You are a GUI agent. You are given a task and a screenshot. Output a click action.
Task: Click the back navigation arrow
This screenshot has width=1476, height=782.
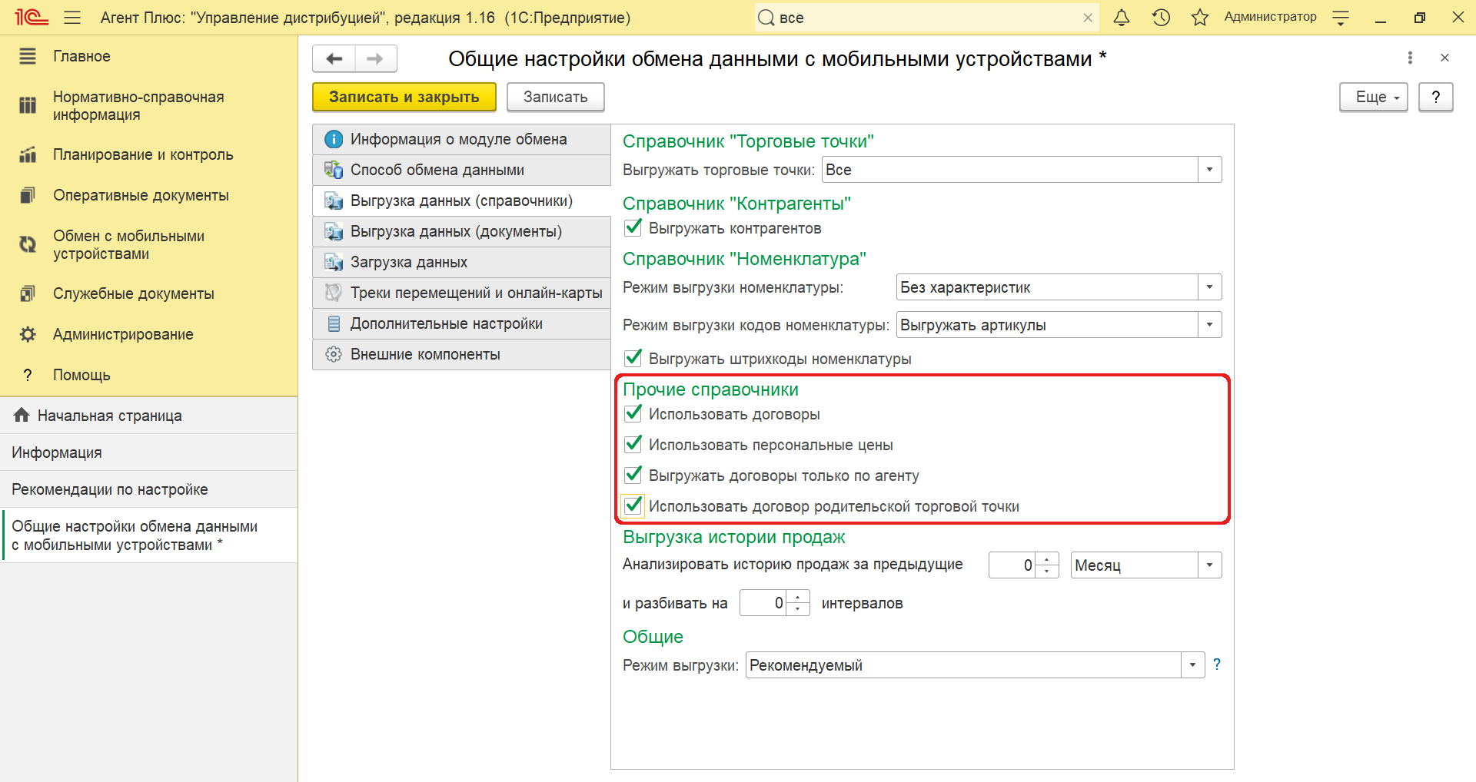tap(334, 59)
